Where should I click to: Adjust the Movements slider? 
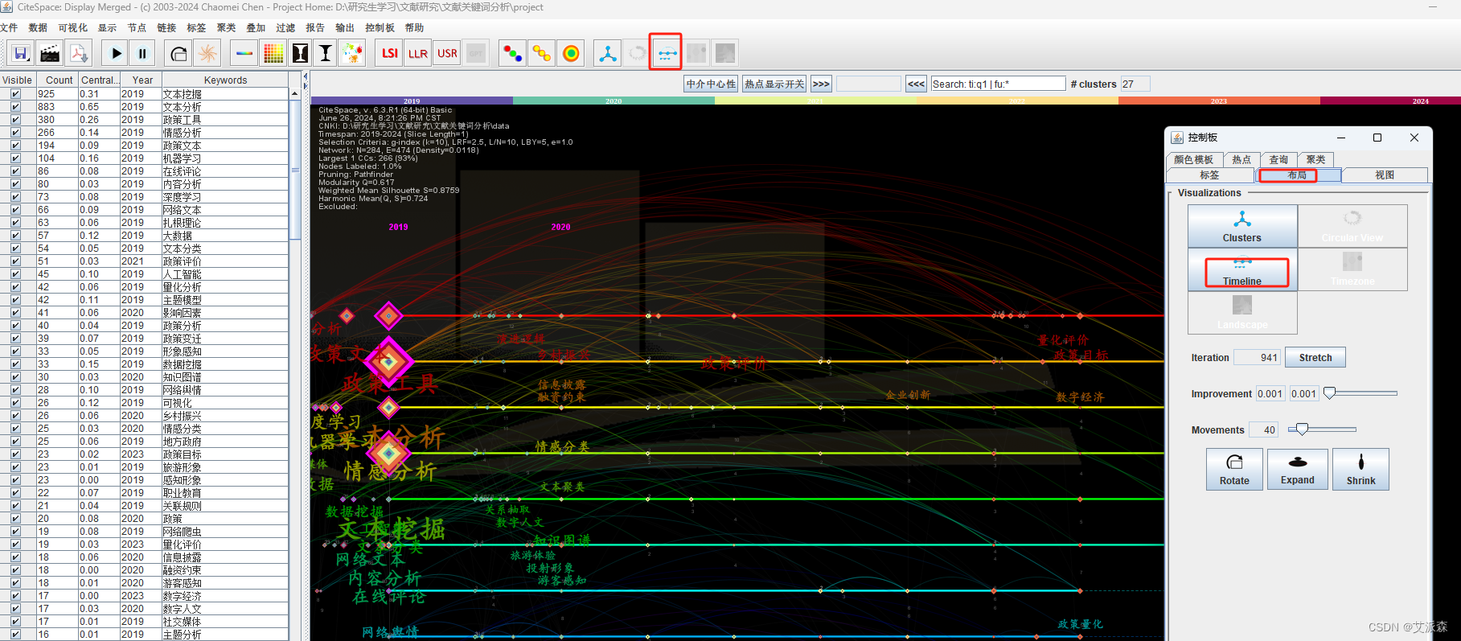pyautogui.click(x=1302, y=429)
